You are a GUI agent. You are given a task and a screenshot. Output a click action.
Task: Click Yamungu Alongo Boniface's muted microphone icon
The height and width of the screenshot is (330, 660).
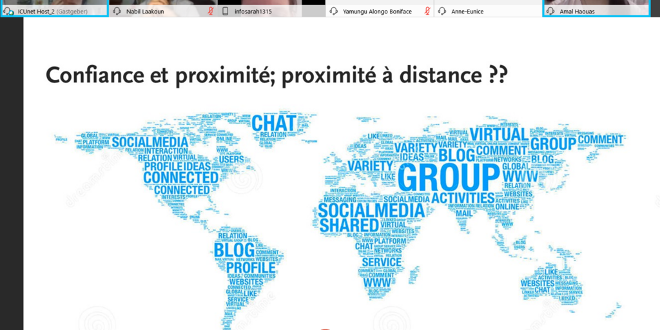(x=428, y=12)
